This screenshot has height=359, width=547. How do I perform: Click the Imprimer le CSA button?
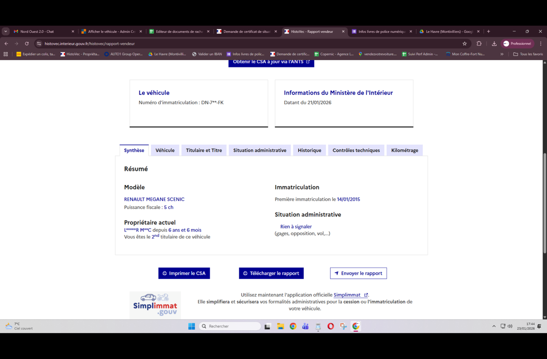[184, 273]
